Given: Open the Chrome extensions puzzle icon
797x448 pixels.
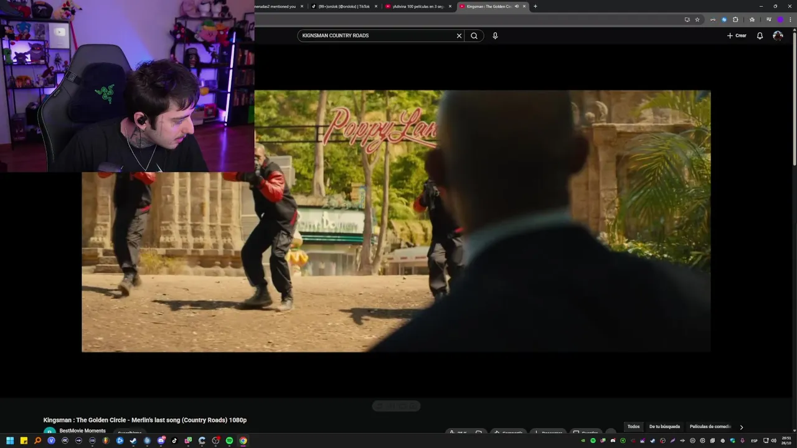Looking at the screenshot, I should (735, 19).
